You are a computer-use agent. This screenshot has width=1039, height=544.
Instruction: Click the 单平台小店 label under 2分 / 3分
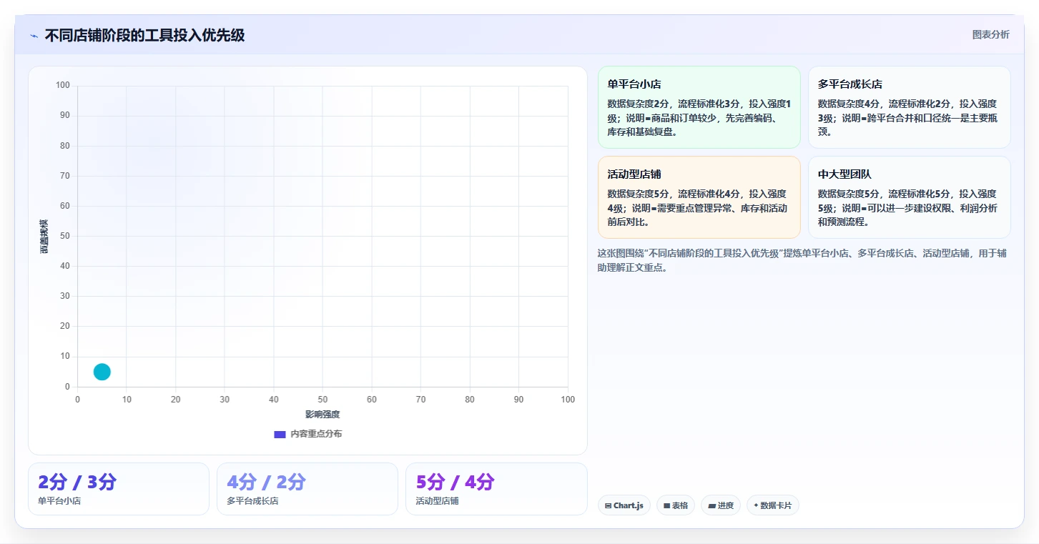(x=59, y=501)
